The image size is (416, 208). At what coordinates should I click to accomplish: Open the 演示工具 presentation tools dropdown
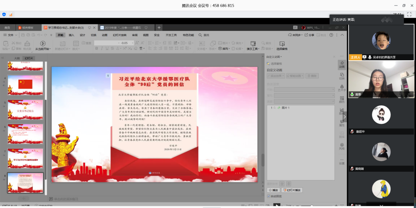[x=253, y=49]
